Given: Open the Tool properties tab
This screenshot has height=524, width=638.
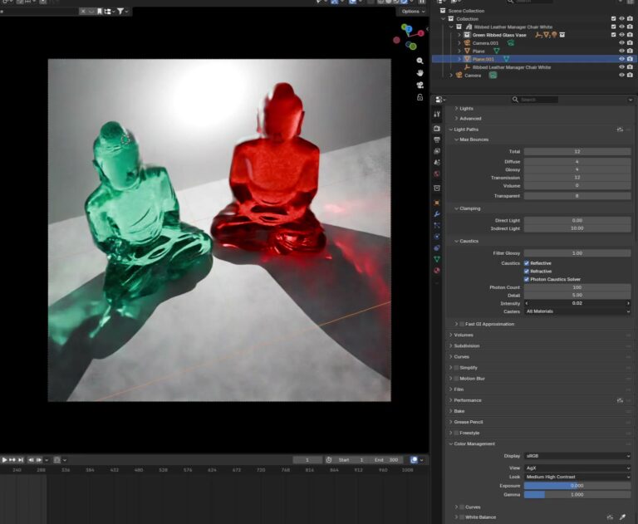Looking at the screenshot, I should pos(437,115).
